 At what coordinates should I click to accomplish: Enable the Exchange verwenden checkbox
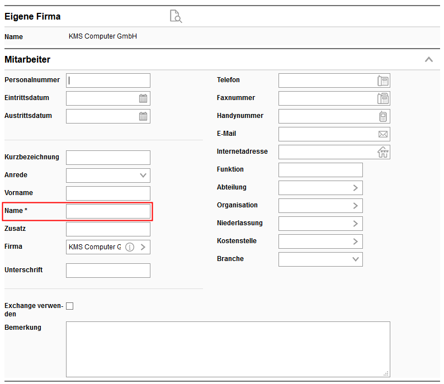(70, 306)
